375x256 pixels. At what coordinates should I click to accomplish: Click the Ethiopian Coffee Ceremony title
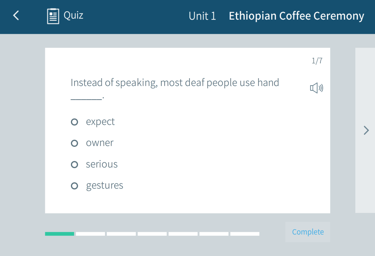click(x=296, y=16)
